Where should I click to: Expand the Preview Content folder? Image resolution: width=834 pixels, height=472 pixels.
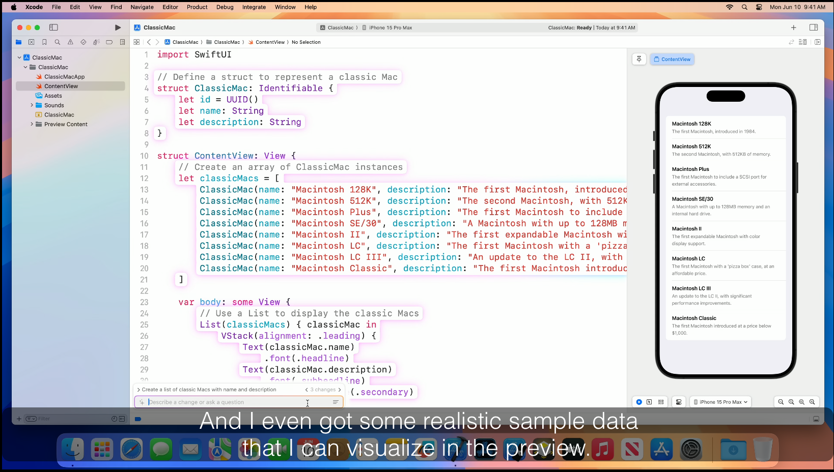tap(32, 124)
